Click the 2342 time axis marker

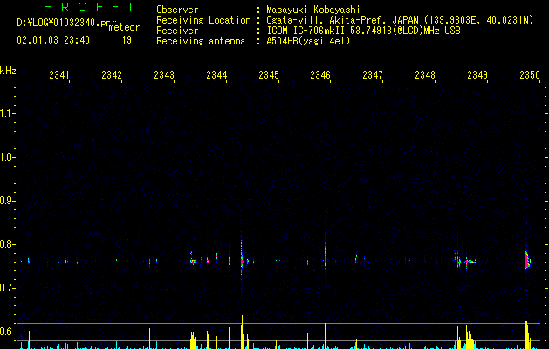pos(112,74)
